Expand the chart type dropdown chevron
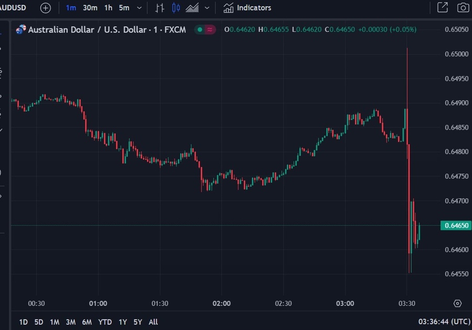This screenshot has width=472, height=330. pyautogui.click(x=207, y=7)
